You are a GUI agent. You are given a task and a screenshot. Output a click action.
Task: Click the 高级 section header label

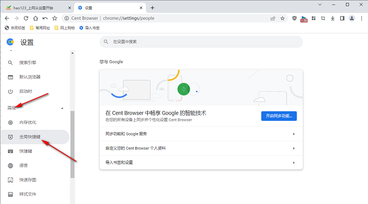(12, 108)
